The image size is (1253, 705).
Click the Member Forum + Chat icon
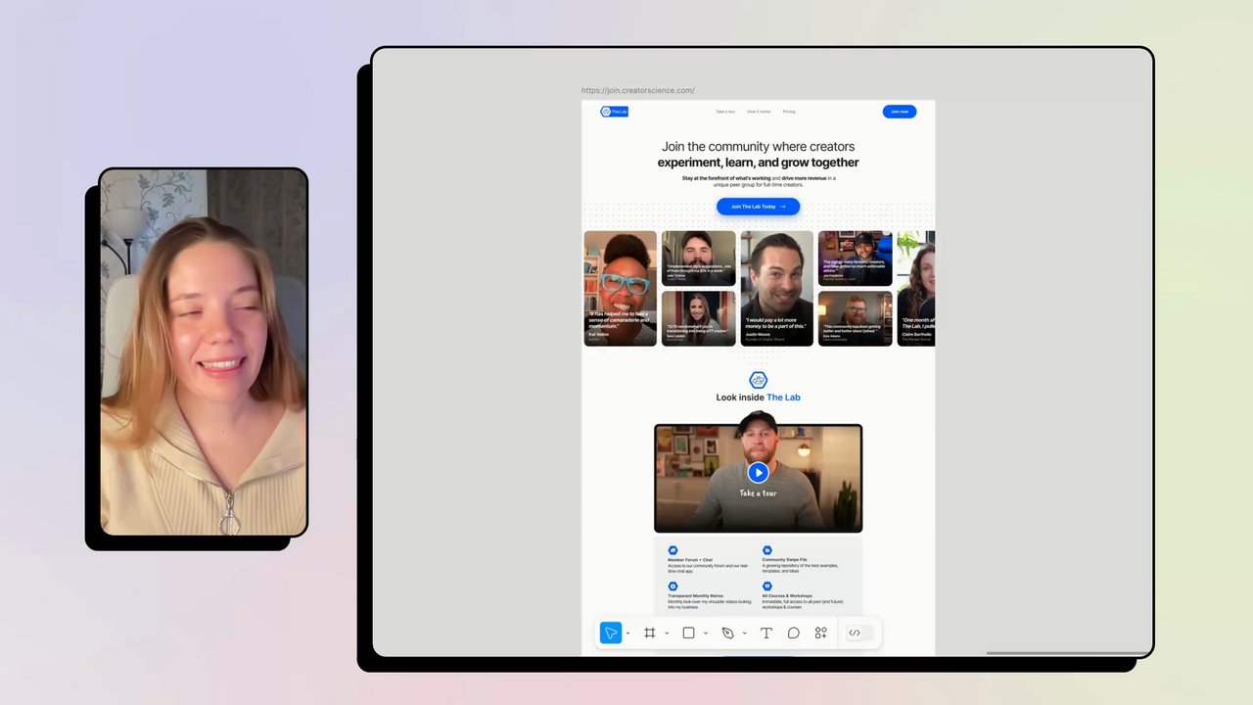tap(673, 550)
